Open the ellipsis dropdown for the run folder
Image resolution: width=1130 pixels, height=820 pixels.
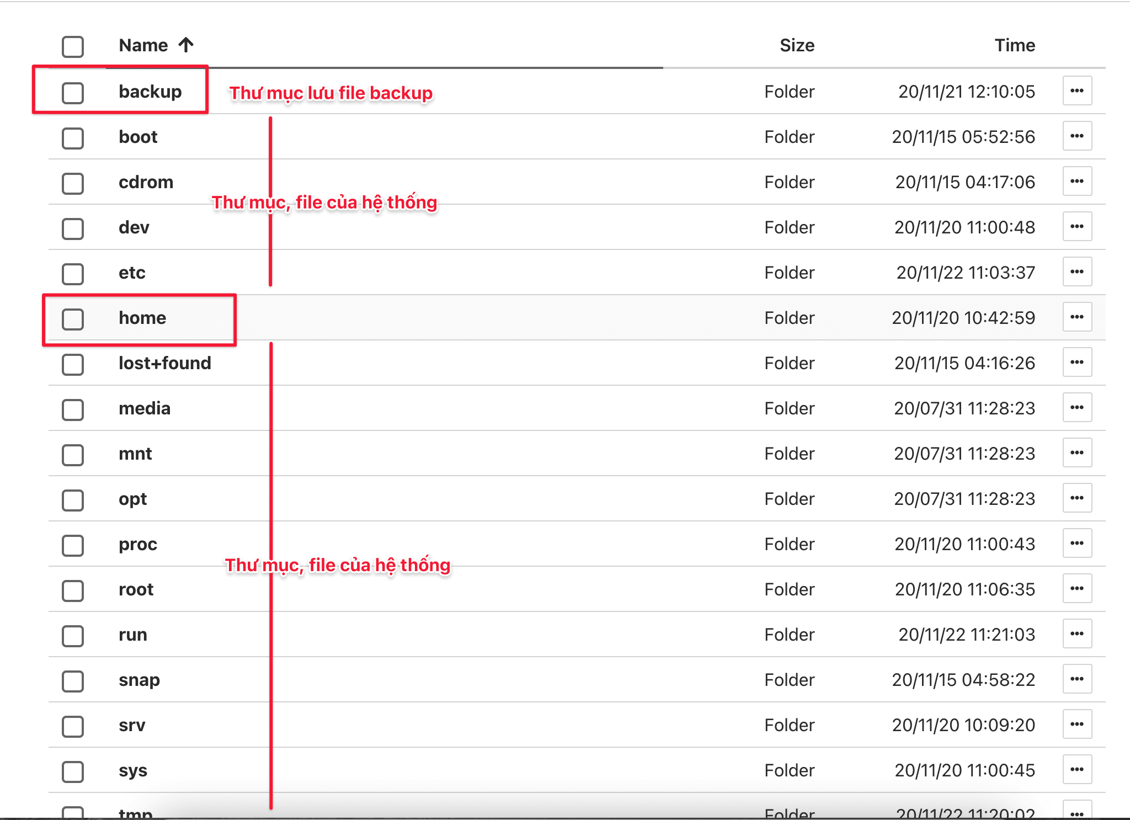(x=1077, y=634)
